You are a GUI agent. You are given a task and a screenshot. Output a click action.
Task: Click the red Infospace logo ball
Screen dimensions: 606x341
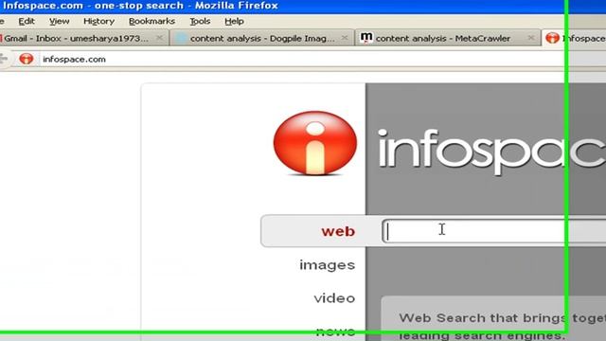[x=315, y=143]
